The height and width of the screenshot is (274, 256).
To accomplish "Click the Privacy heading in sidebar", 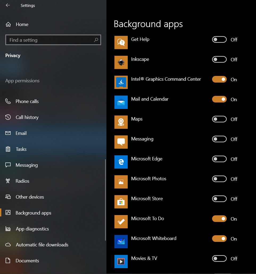I will 13,55.
